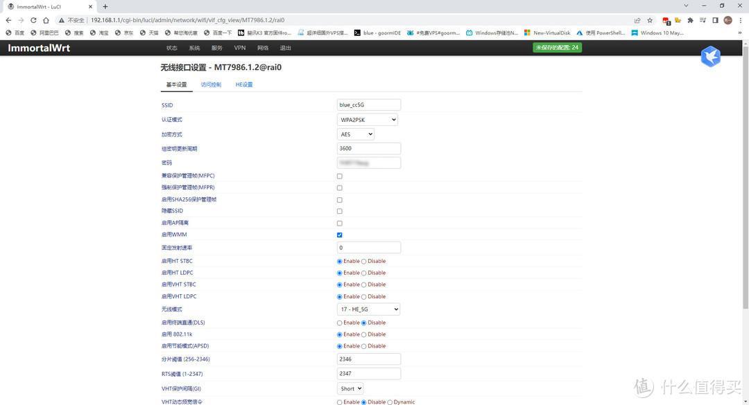Select Disable for 启用HT STBC

pos(364,262)
